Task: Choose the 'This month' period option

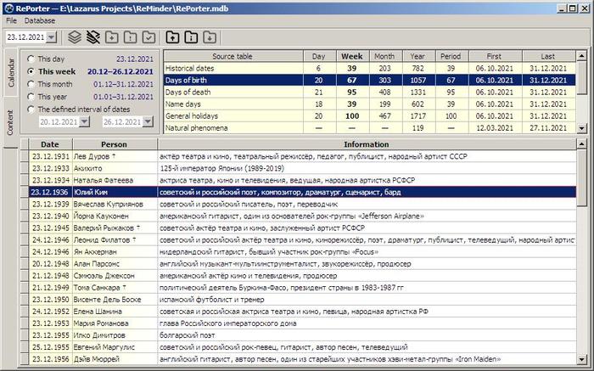Action: pyautogui.click(x=31, y=84)
